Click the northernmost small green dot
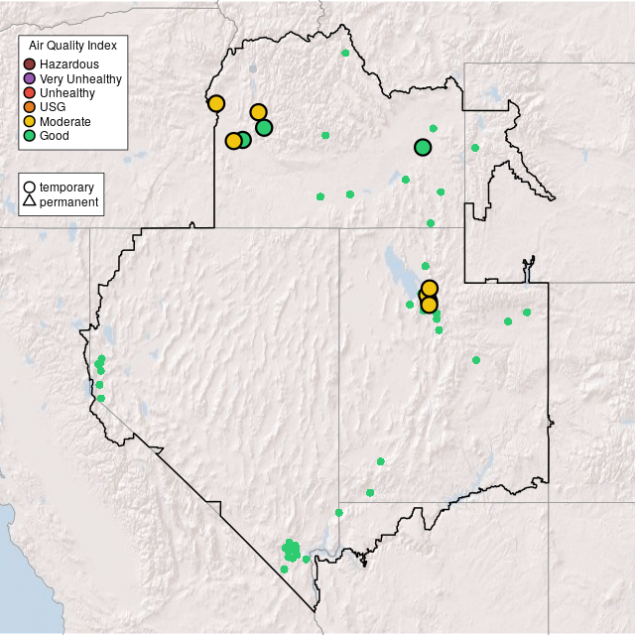This screenshot has width=635, height=635. click(x=344, y=53)
